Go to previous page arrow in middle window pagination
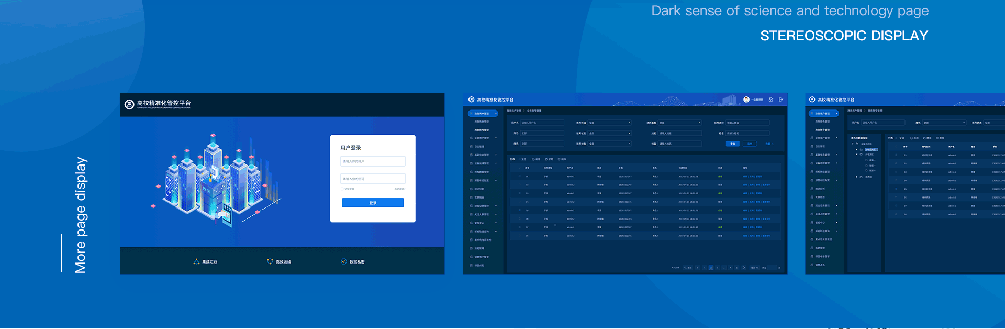Image resolution: width=1005 pixels, height=329 pixels. (x=698, y=267)
